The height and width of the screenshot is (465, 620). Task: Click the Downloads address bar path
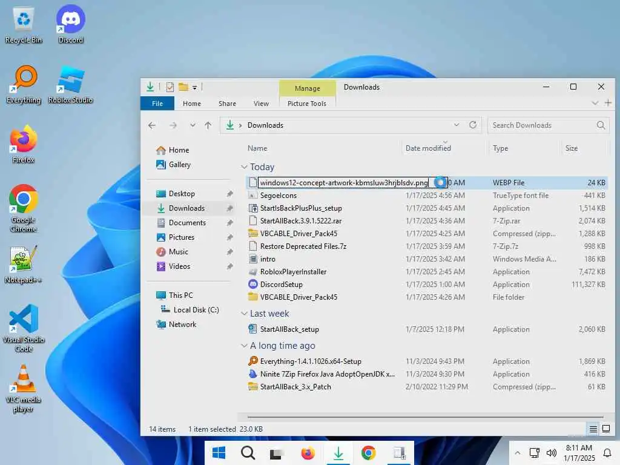(265, 125)
